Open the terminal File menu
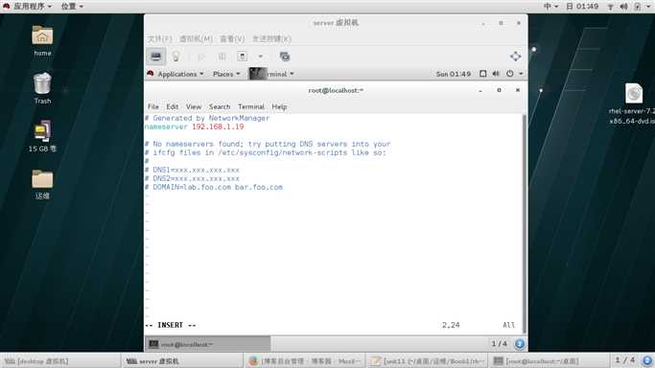The image size is (655, 368). [152, 106]
